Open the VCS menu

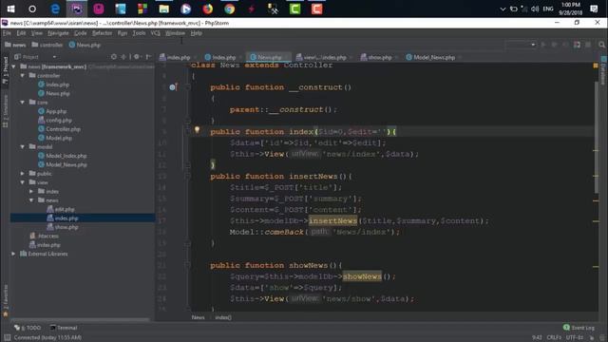click(x=155, y=33)
